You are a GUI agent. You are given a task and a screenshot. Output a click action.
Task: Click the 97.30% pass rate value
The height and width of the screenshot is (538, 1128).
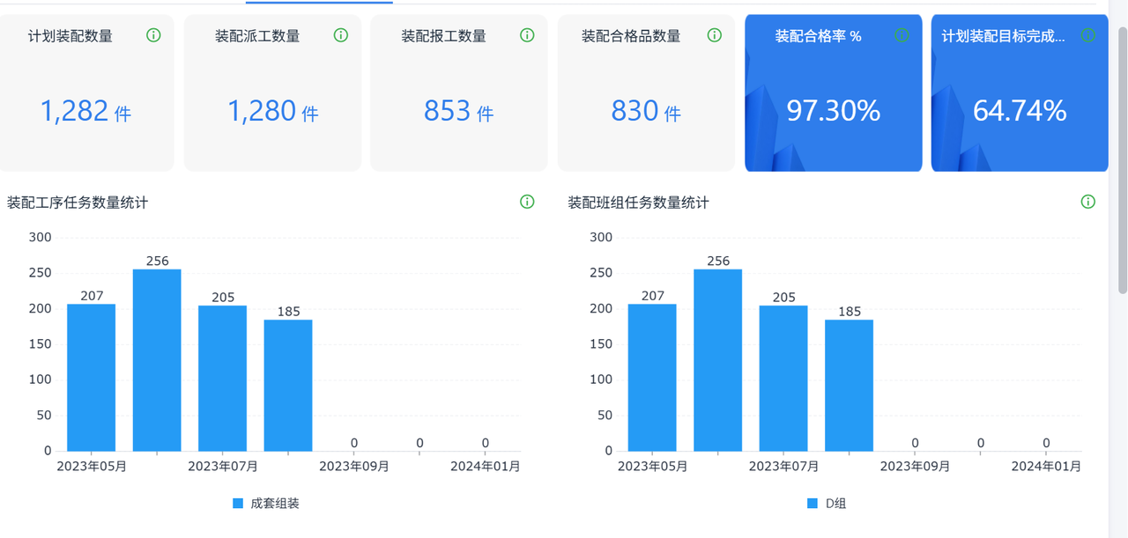click(834, 111)
